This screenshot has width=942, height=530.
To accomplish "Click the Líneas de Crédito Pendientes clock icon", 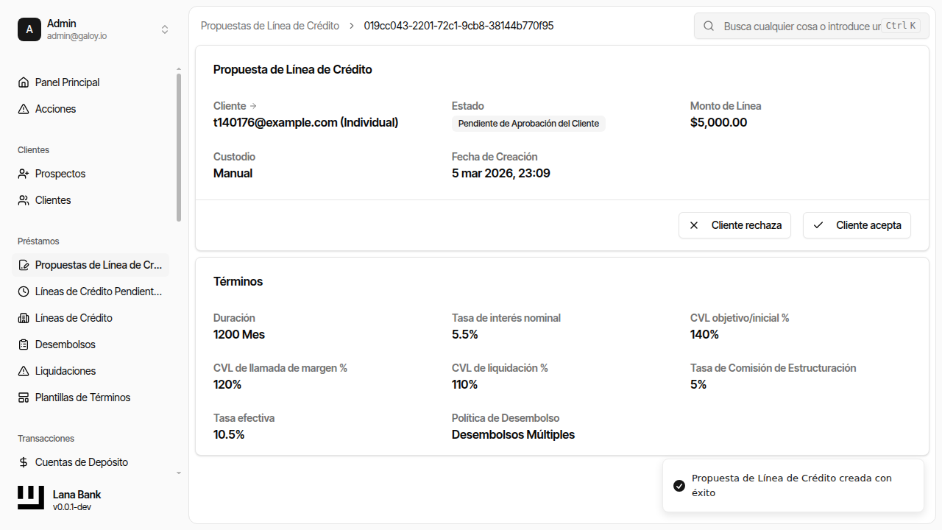I will pyautogui.click(x=24, y=291).
